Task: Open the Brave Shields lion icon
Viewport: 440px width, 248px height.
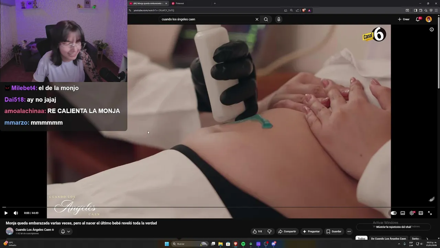Action: click(304, 10)
